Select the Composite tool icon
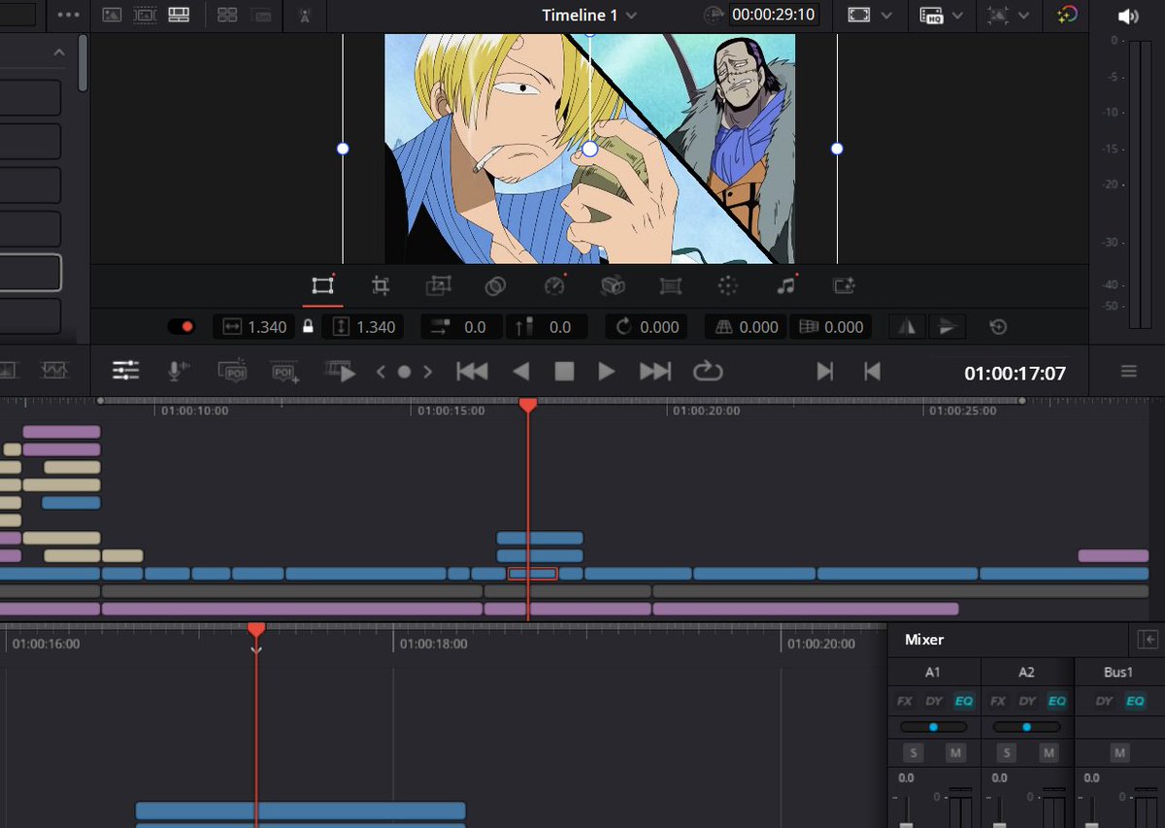 496,285
